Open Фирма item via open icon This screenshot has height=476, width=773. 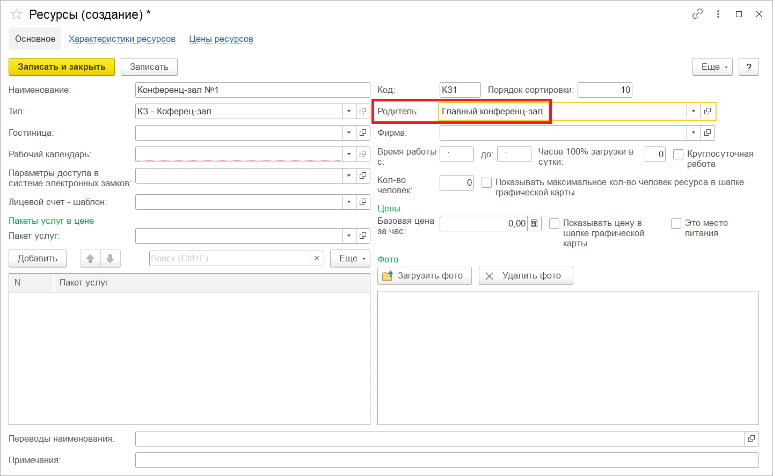[708, 133]
